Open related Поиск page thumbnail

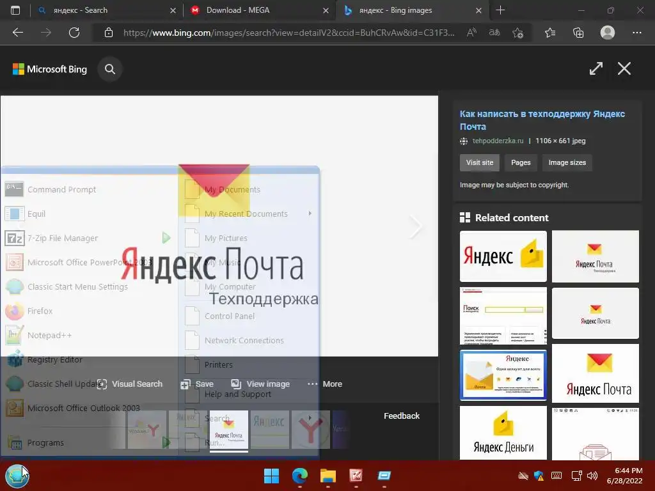503,316
